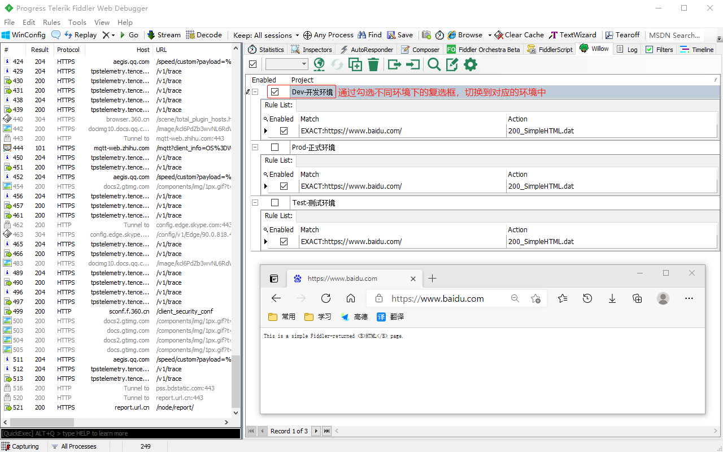This screenshot has width=723, height=452.
Task: Select session 521 report.url.cn
Action: [117, 407]
